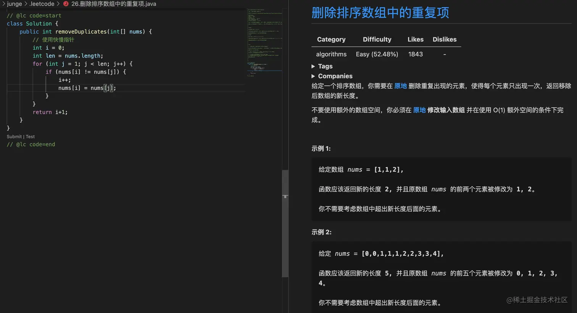Click the first 原地 link in description
The image size is (577, 313).
400,86
